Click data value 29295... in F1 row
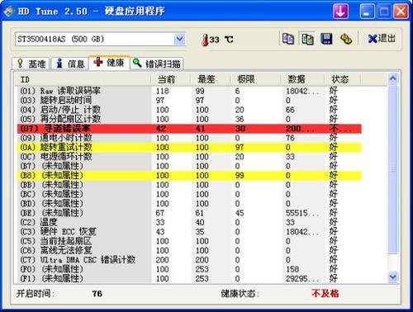The width and height of the screenshot is (413, 312). click(x=302, y=278)
